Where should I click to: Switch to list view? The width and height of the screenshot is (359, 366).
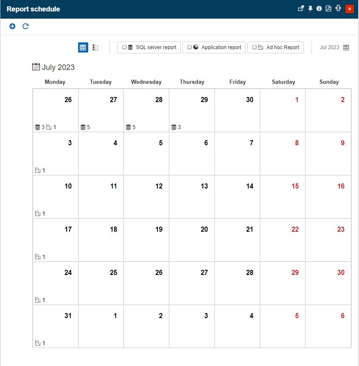click(x=95, y=47)
